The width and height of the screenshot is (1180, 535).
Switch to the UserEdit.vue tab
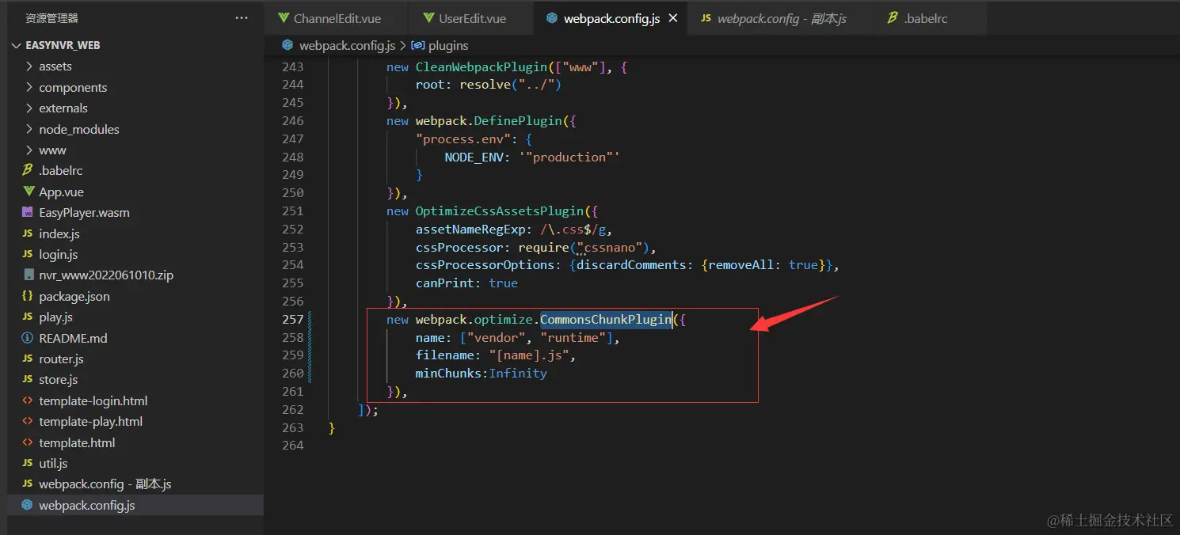471,18
